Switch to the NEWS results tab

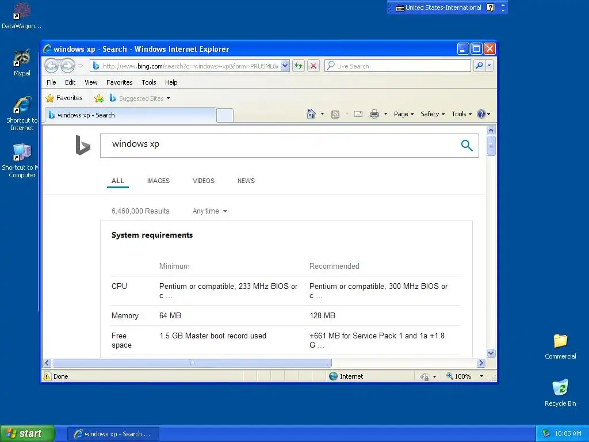click(x=246, y=181)
